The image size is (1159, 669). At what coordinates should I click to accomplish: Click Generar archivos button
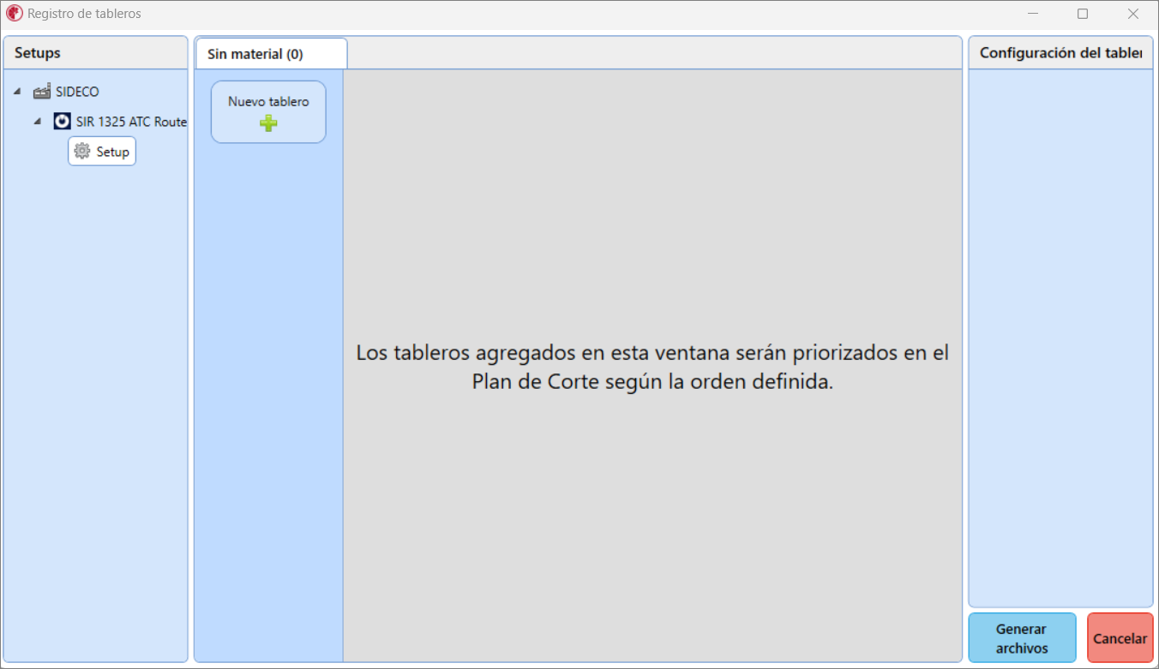click(1022, 638)
